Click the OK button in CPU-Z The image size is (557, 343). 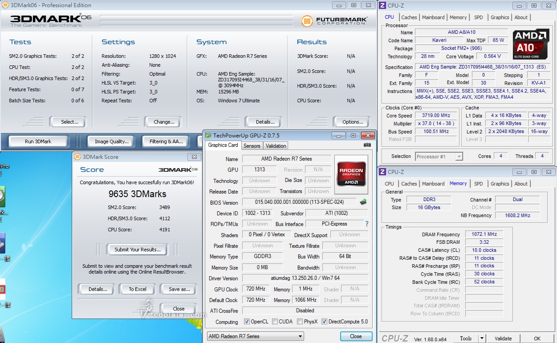tap(537, 339)
